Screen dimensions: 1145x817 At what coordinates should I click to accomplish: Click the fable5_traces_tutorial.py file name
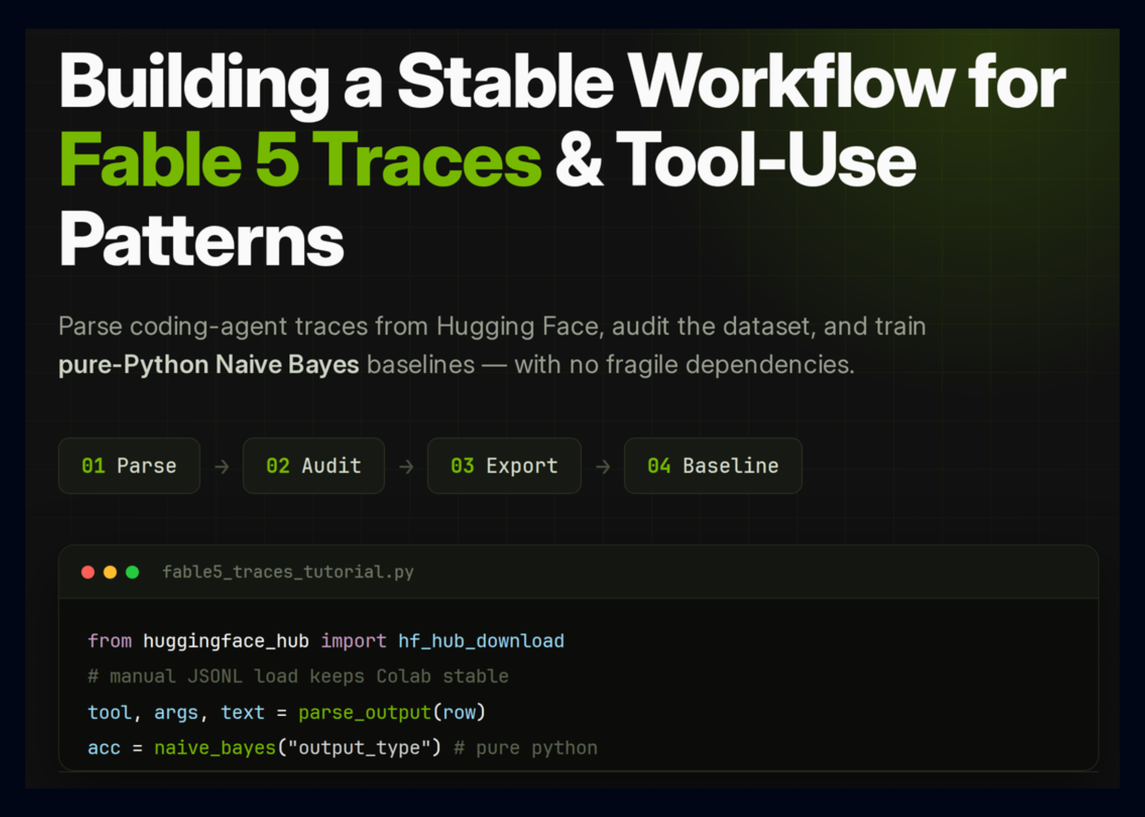click(x=288, y=572)
